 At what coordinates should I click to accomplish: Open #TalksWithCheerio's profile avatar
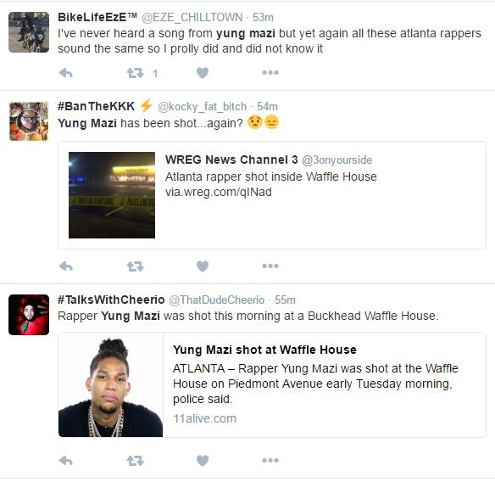tap(29, 315)
